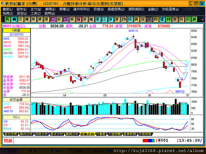Select the dark 港 toolbar button

click(149, 19)
